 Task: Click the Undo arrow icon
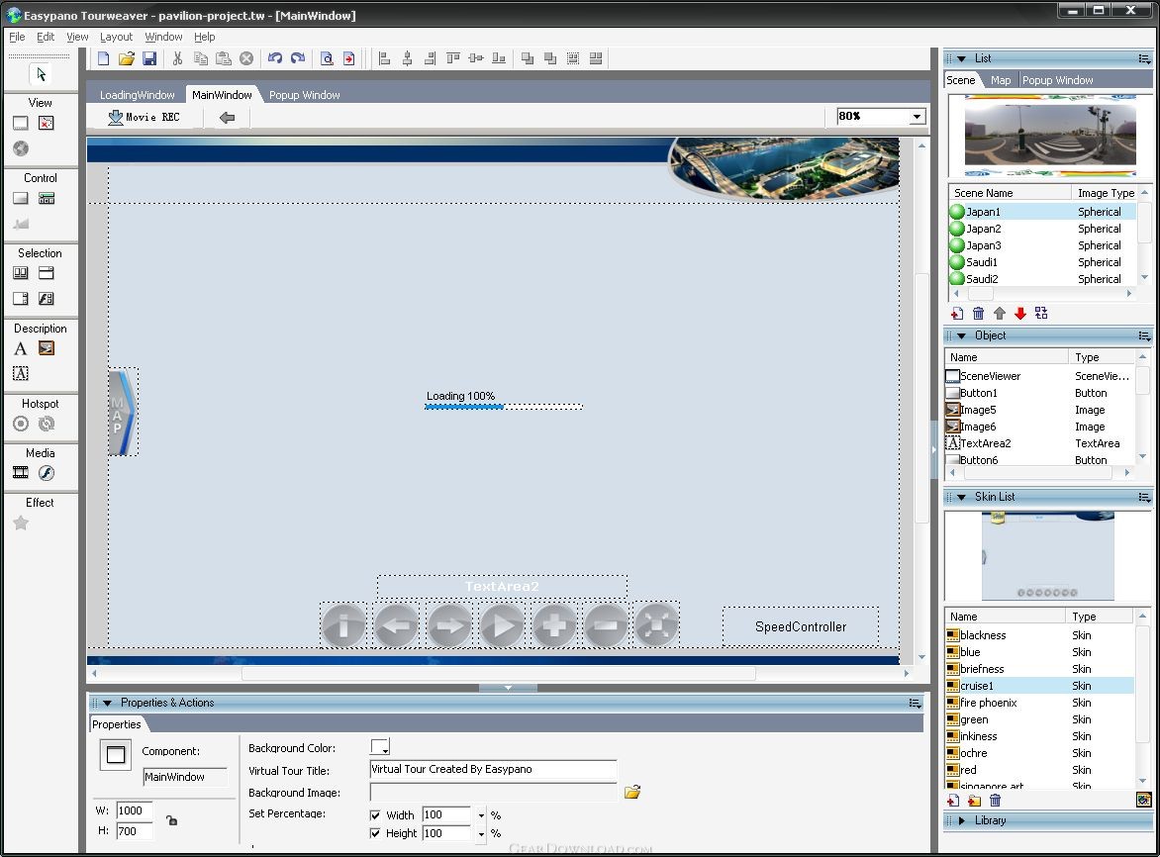274,58
